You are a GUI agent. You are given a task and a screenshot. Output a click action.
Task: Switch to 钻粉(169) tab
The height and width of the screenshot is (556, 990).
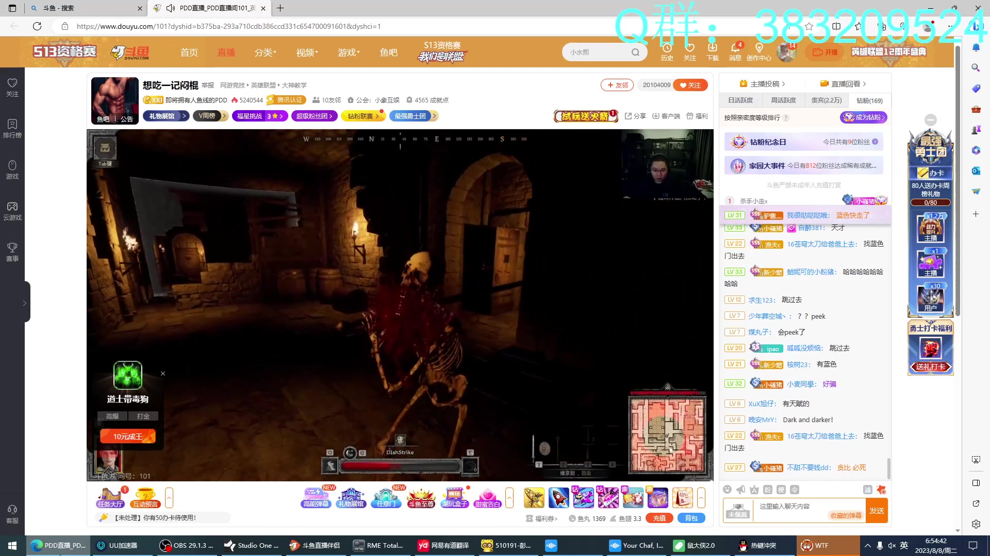coord(869,100)
